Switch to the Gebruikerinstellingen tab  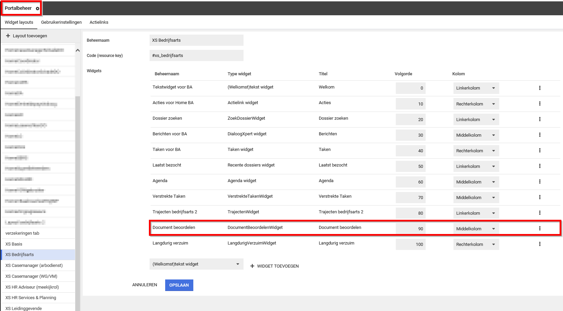click(61, 22)
